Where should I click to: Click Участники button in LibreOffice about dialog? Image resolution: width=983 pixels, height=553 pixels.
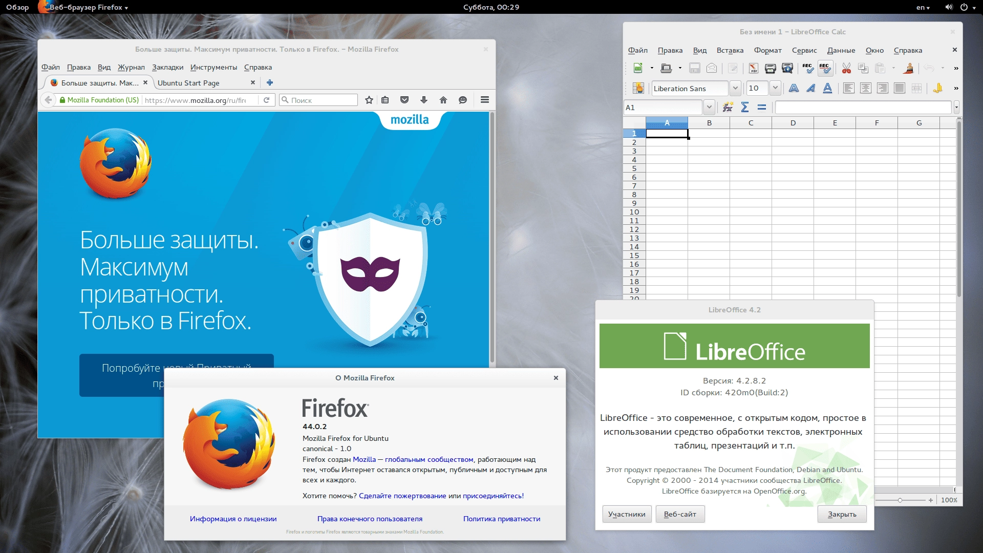click(627, 514)
